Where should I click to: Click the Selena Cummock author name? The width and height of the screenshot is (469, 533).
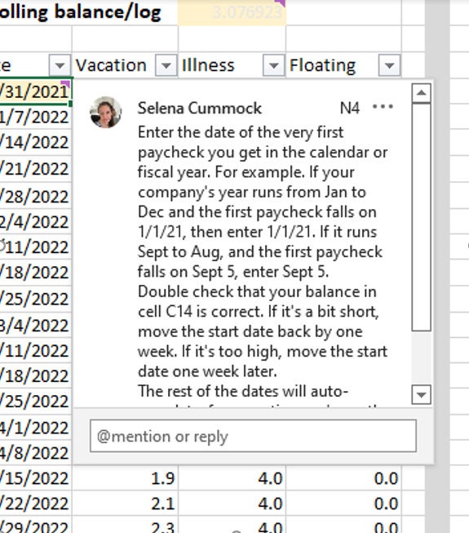point(200,108)
